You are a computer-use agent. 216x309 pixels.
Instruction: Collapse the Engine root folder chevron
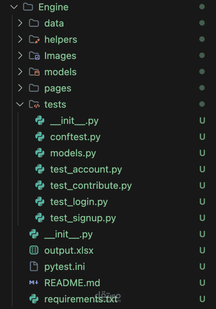tap(14, 7)
